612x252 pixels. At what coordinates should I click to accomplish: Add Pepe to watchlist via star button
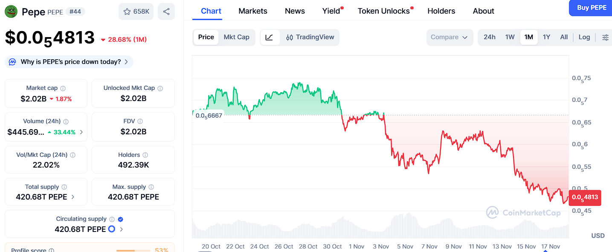tap(136, 12)
